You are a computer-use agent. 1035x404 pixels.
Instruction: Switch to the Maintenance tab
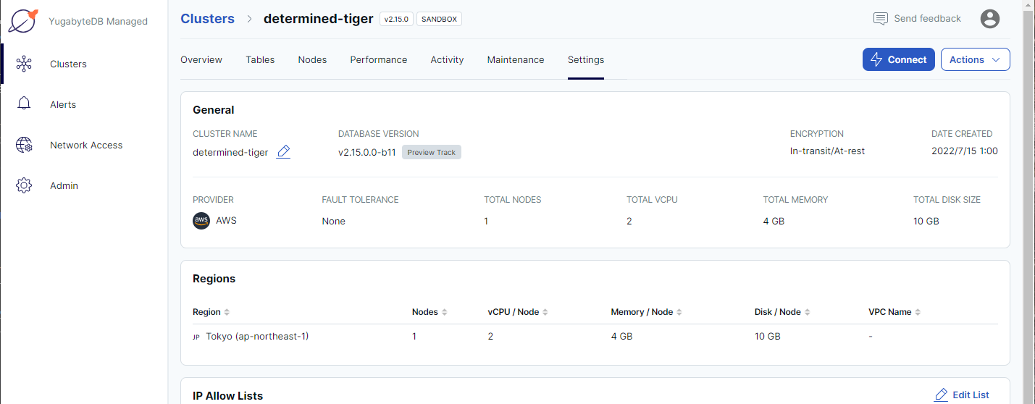click(x=516, y=59)
